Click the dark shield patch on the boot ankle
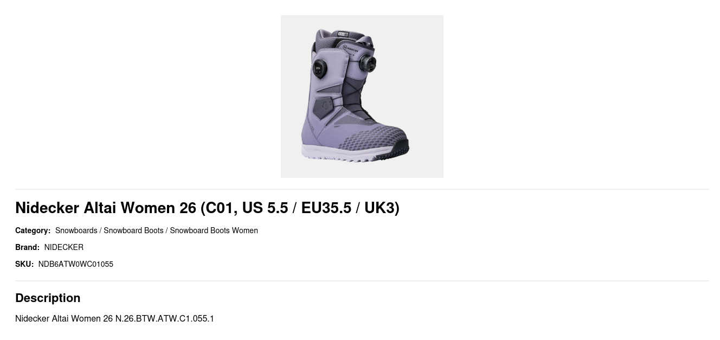This screenshot has height=340, width=720. [323, 107]
